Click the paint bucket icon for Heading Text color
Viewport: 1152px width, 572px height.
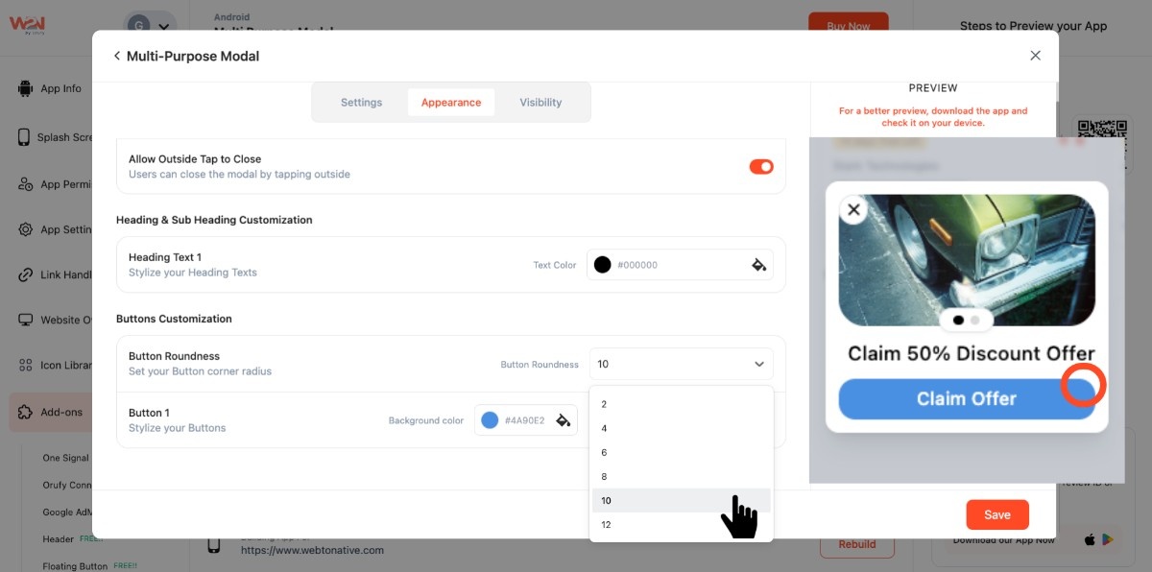tap(758, 265)
